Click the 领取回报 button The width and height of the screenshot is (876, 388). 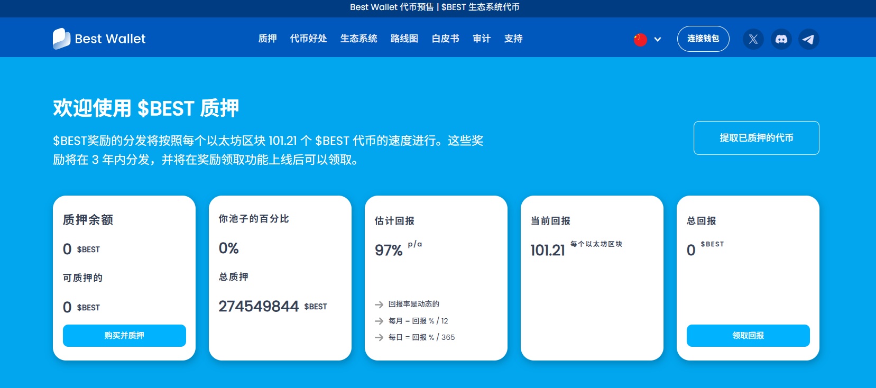(x=748, y=336)
